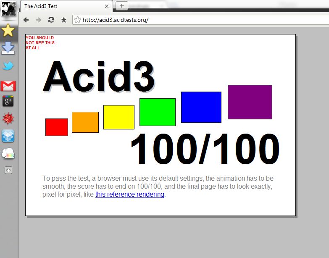Open the Dropbox sidebar app

point(8,136)
